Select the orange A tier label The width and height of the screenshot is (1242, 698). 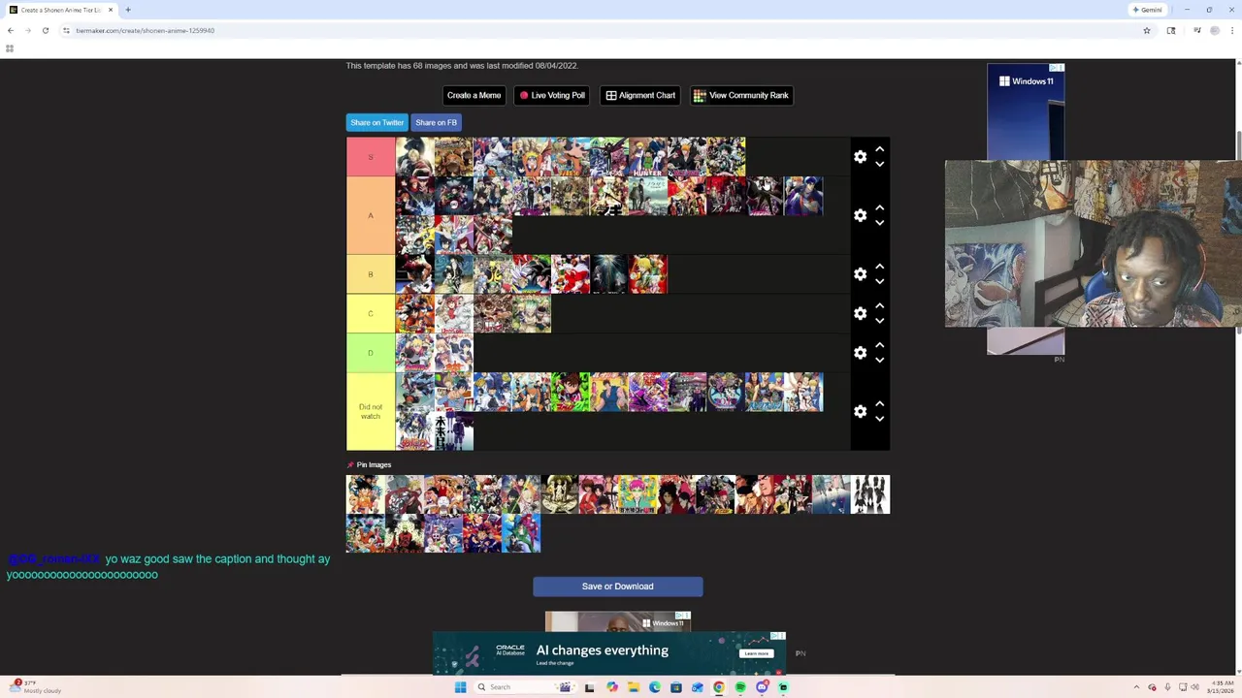371,215
